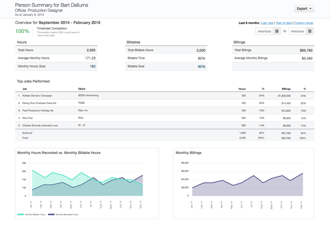Open the end date calendar picker
This screenshot has height=225, width=330.
click(x=310, y=31)
